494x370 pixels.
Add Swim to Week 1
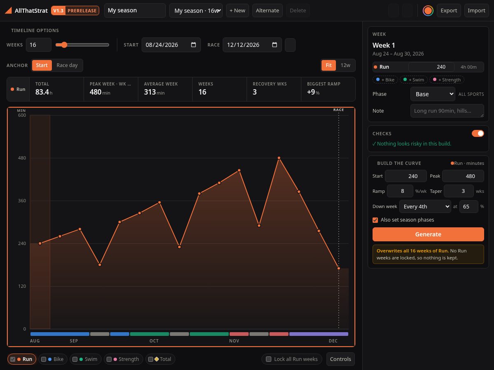tap(413, 80)
